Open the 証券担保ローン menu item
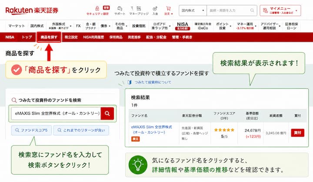The width and height of the screenshot is (313, 182). [291, 26]
